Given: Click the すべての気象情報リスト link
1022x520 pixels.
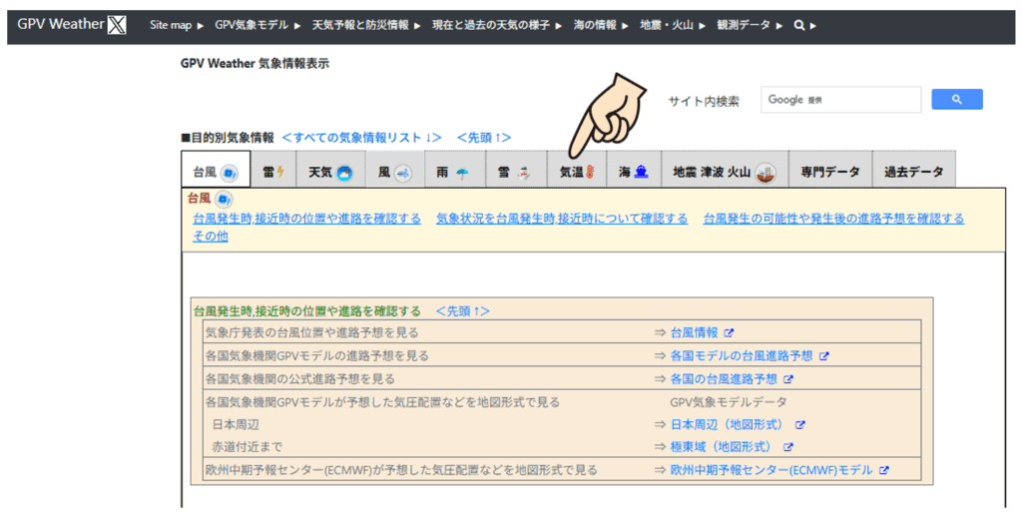Looking at the screenshot, I should coord(361,137).
